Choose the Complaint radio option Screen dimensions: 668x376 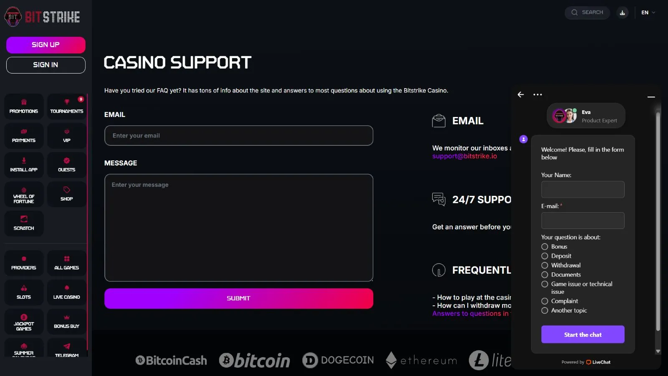(x=545, y=301)
